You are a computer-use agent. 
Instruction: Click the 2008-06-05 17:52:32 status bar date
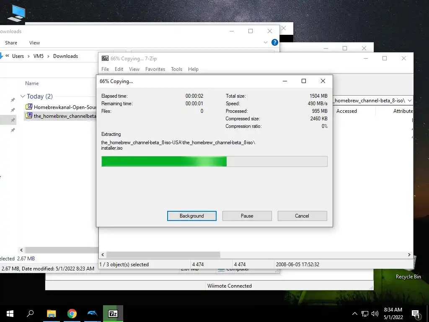pyautogui.click(x=297, y=265)
